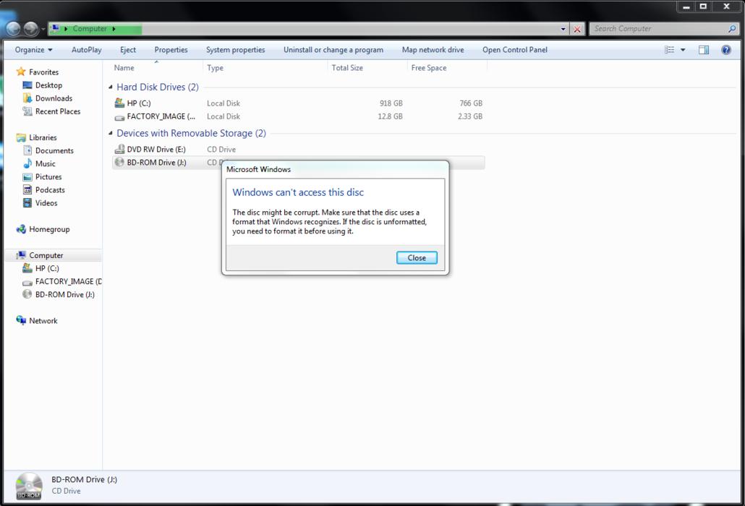Open the Organize dropdown menu
745x506 pixels.
33,50
